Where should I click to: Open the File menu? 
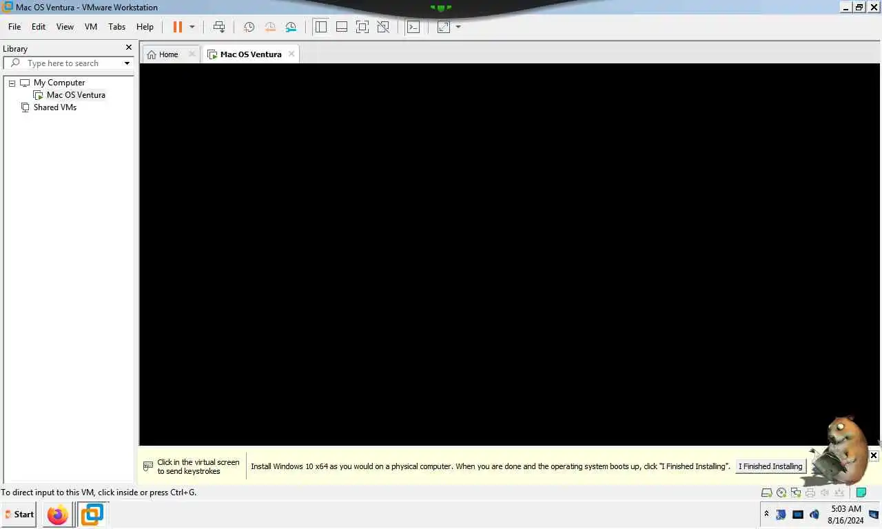click(x=14, y=27)
